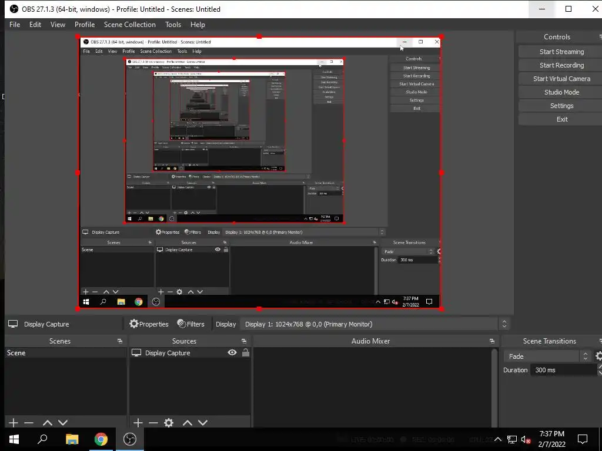Pop out the Sources dock
The height and width of the screenshot is (451, 602).
pos(244,341)
